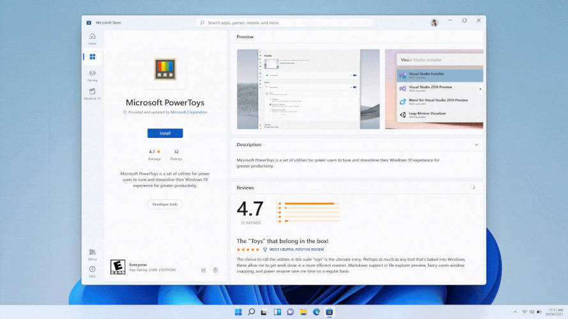Click the Microsoft Store logo in title bar

coord(89,22)
